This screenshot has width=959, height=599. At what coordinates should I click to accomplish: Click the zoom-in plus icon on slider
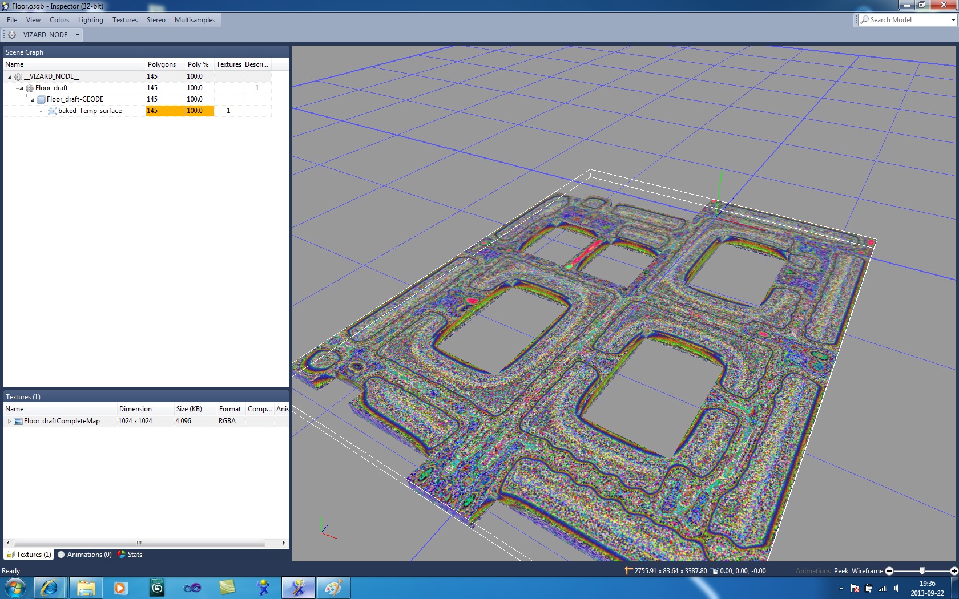tap(954, 571)
